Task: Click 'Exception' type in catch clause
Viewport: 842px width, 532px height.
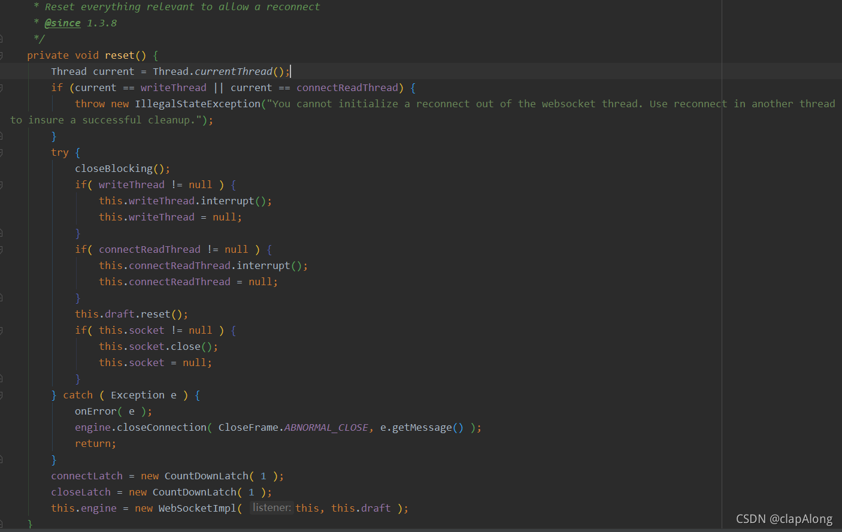Action: pyautogui.click(x=138, y=395)
